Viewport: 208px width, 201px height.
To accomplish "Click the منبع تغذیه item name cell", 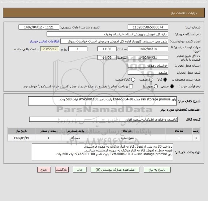I will pyautogui.click(x=127, y=138).
